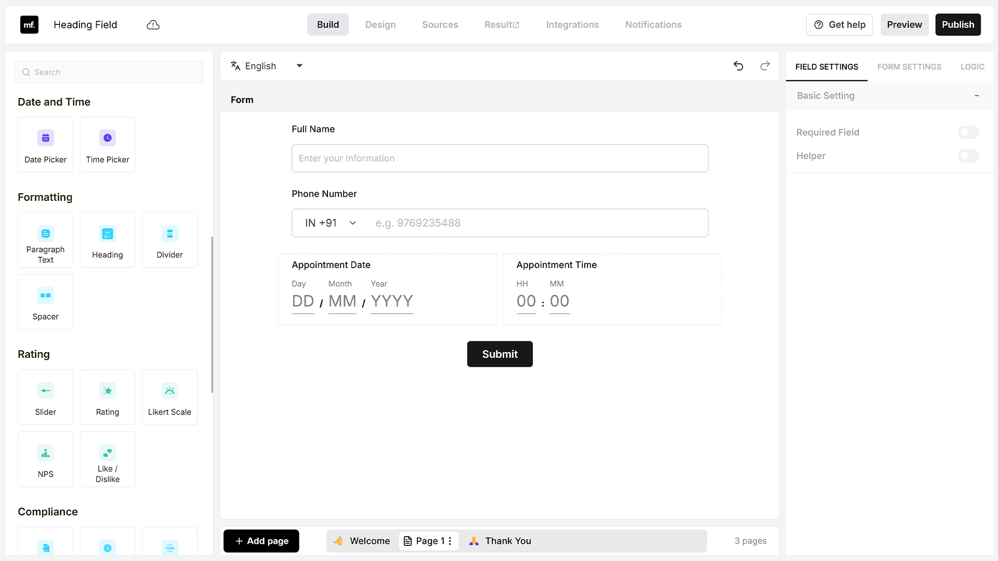Toggle the Required Field switch

point(968,132)
